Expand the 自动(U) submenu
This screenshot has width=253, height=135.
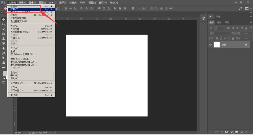click(x=31, y=72)
